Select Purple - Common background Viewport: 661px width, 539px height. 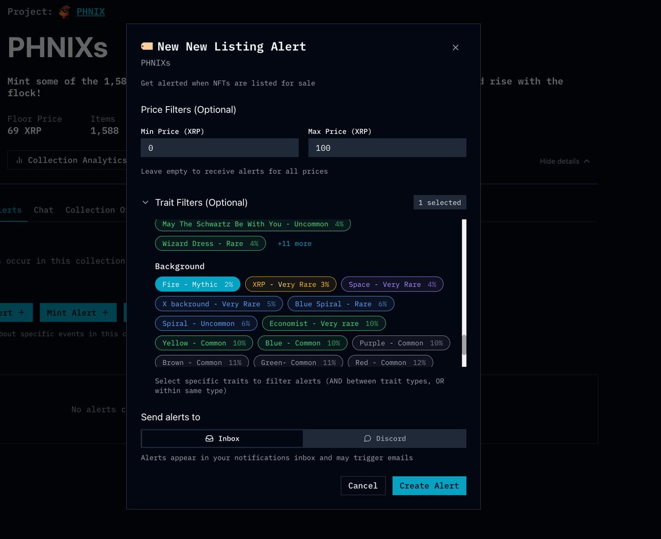coord(401,343)
